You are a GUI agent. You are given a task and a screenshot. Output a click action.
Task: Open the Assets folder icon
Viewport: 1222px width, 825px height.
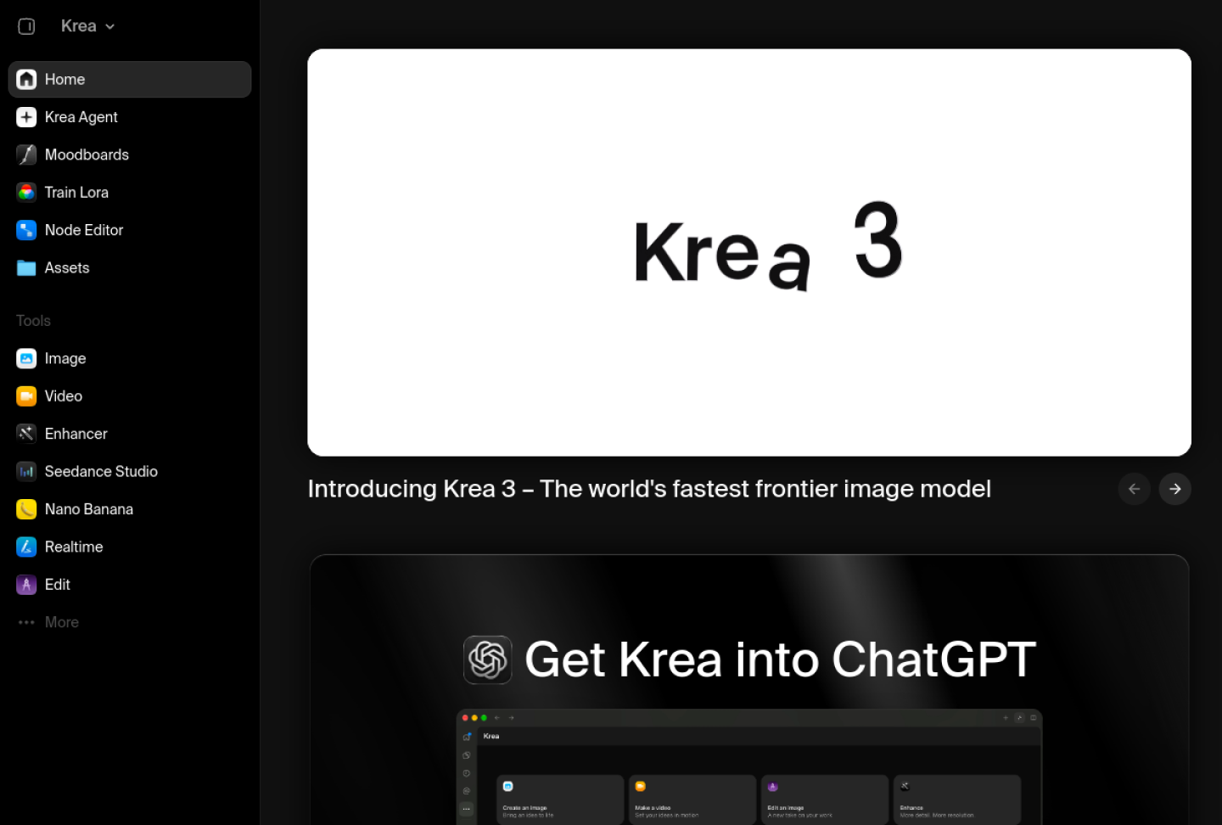coord(26,268)
